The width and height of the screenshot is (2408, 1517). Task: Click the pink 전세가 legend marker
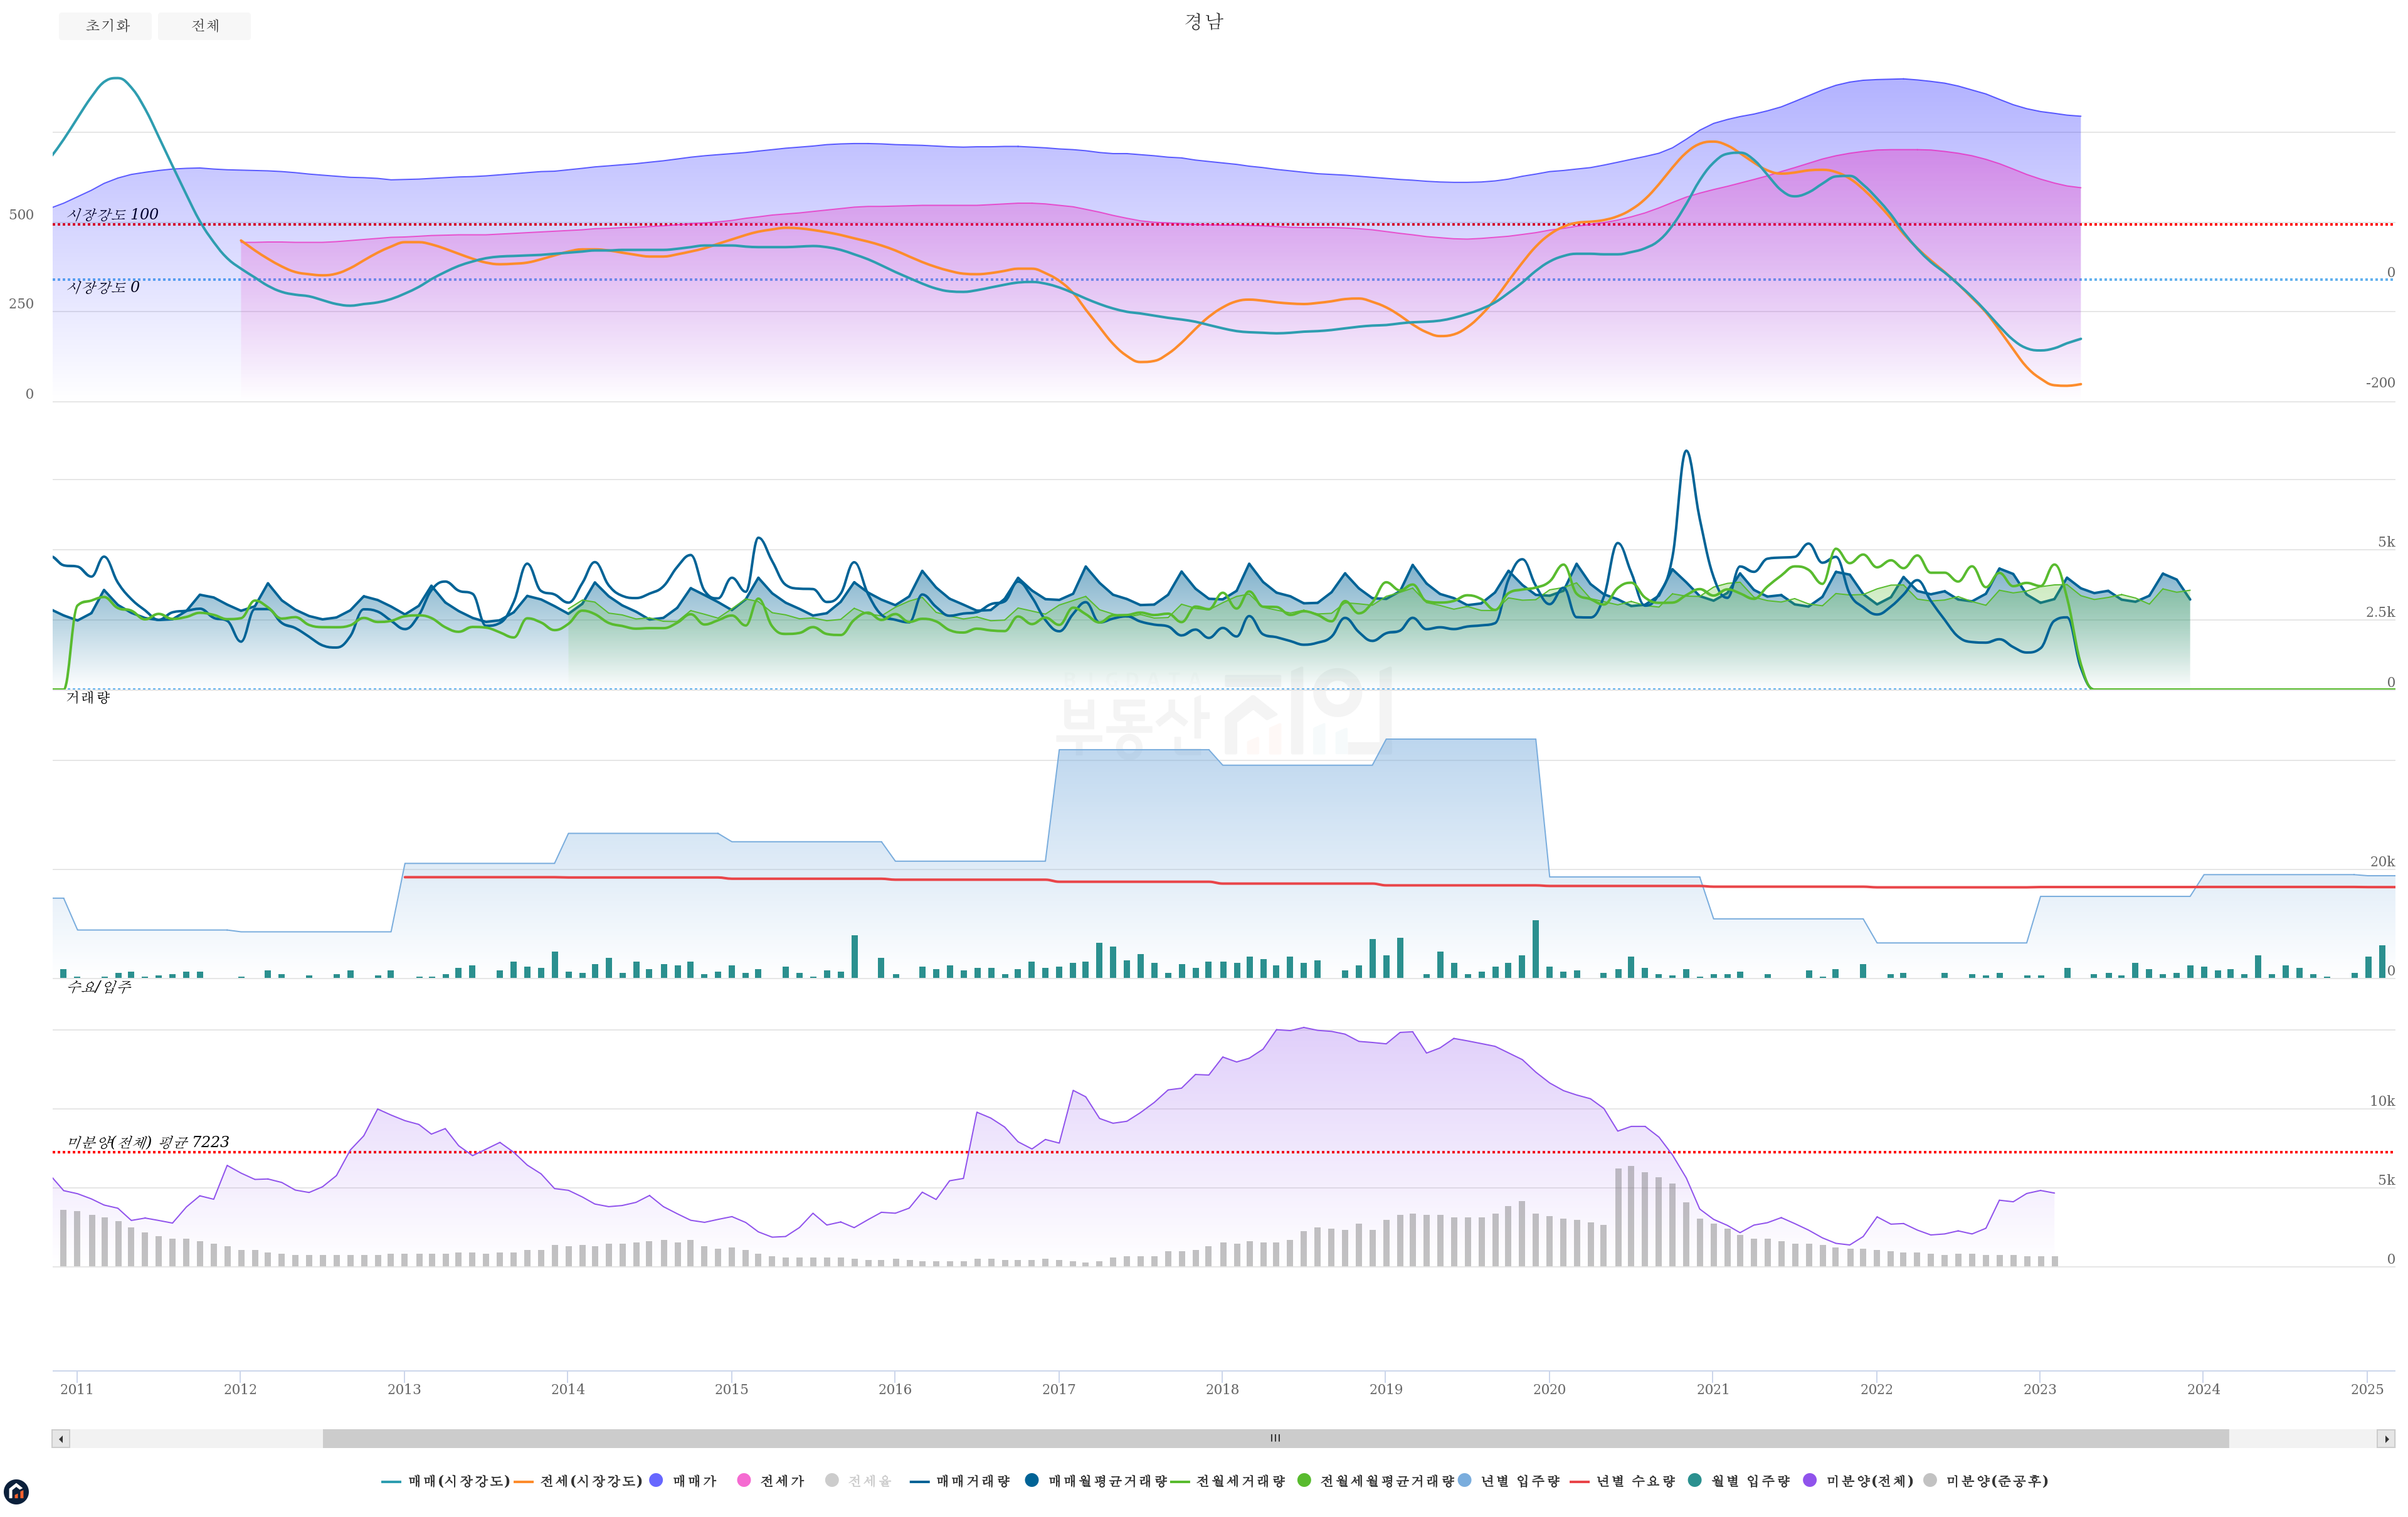744,1480
